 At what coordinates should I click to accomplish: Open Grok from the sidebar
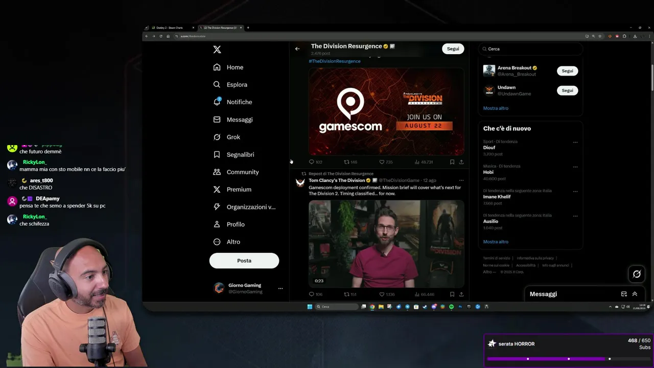click(x=226, y=137)
